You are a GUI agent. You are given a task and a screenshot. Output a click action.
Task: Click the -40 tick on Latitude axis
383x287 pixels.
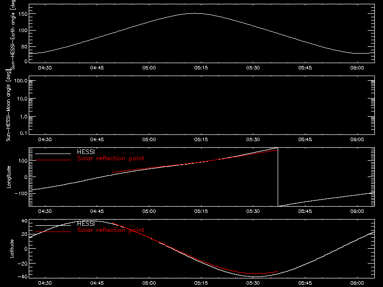23,276
